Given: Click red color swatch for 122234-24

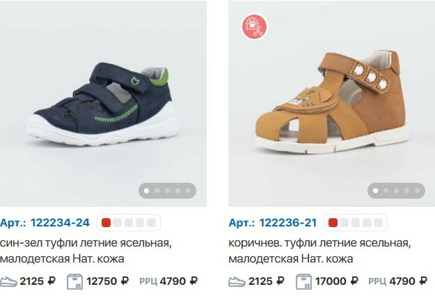Looking at the screenshot, I should (106, 223).
